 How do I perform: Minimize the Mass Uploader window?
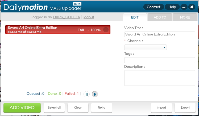point(184,7)
